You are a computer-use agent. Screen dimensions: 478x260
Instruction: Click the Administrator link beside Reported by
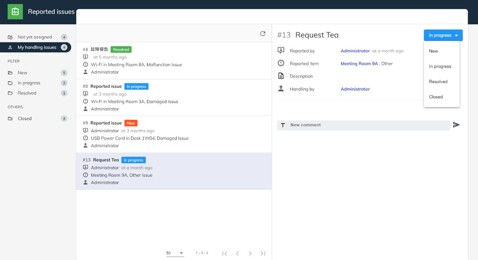(x=355, y=51)
